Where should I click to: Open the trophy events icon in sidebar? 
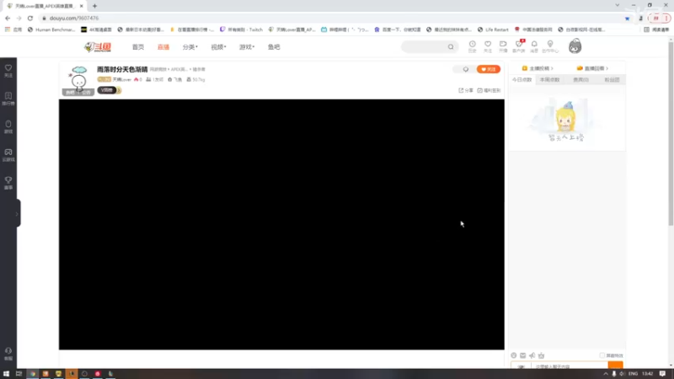pos(8,183)
